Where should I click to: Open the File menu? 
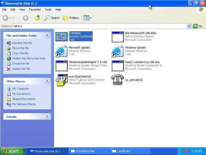coord(4,10)
